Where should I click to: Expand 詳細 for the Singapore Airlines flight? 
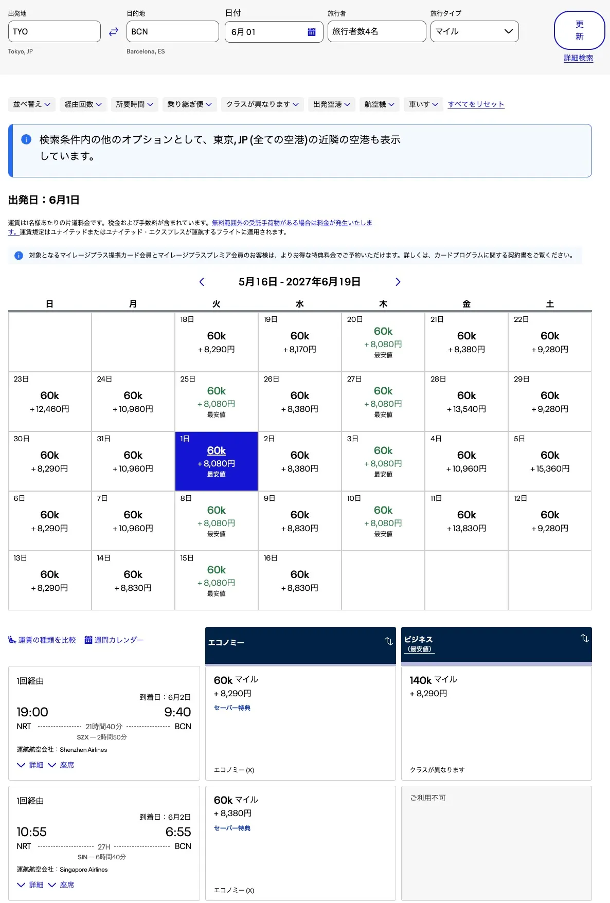pos(30,885)
